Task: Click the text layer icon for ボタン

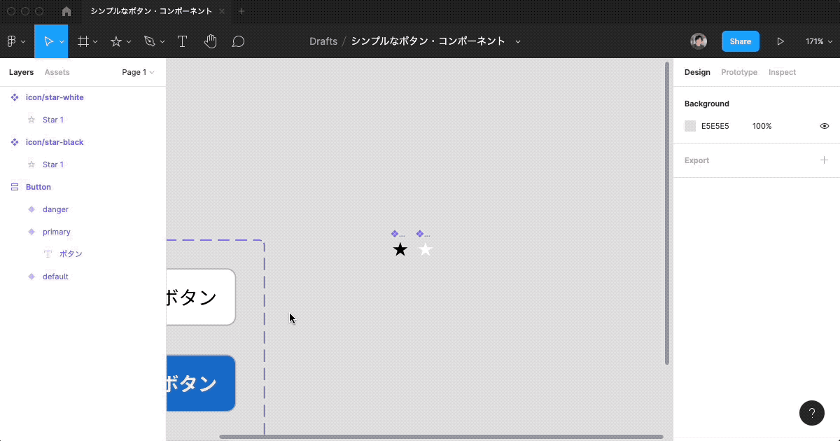Action: [x=48, y=254]
